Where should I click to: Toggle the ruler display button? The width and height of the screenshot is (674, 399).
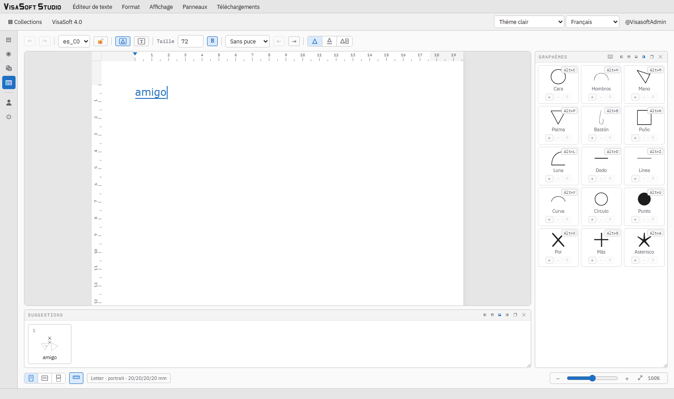(x=76, y=378)
